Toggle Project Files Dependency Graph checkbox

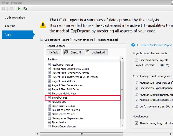49,69
